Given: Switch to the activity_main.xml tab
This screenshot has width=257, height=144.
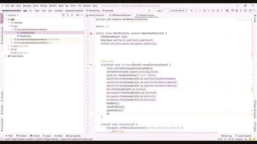Looking at the screenshot, I should [x=96, y=15].
